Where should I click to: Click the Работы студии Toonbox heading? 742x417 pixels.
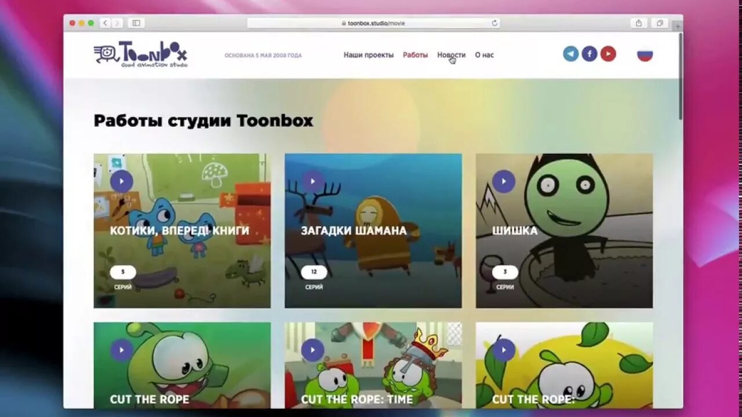click(203, 120)
